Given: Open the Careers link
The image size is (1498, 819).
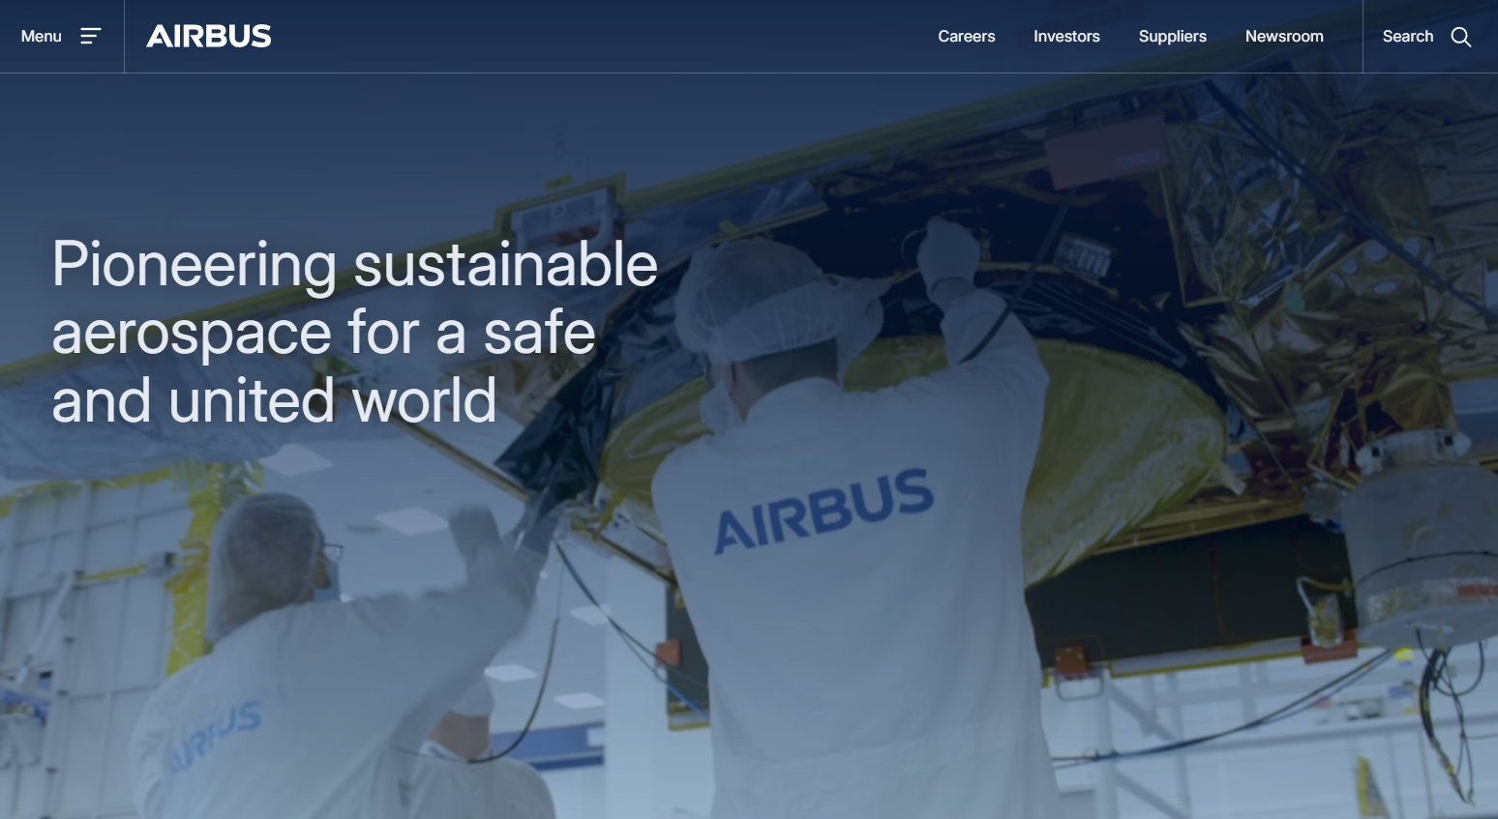Looking at the screenshot, I should (966, 36).
